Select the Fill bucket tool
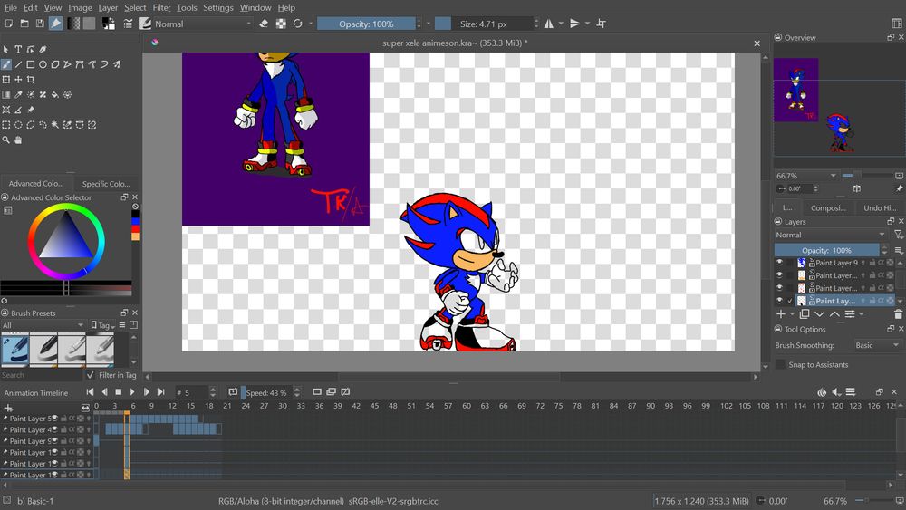This screenshot has width=906, height=510. (54, 94)
